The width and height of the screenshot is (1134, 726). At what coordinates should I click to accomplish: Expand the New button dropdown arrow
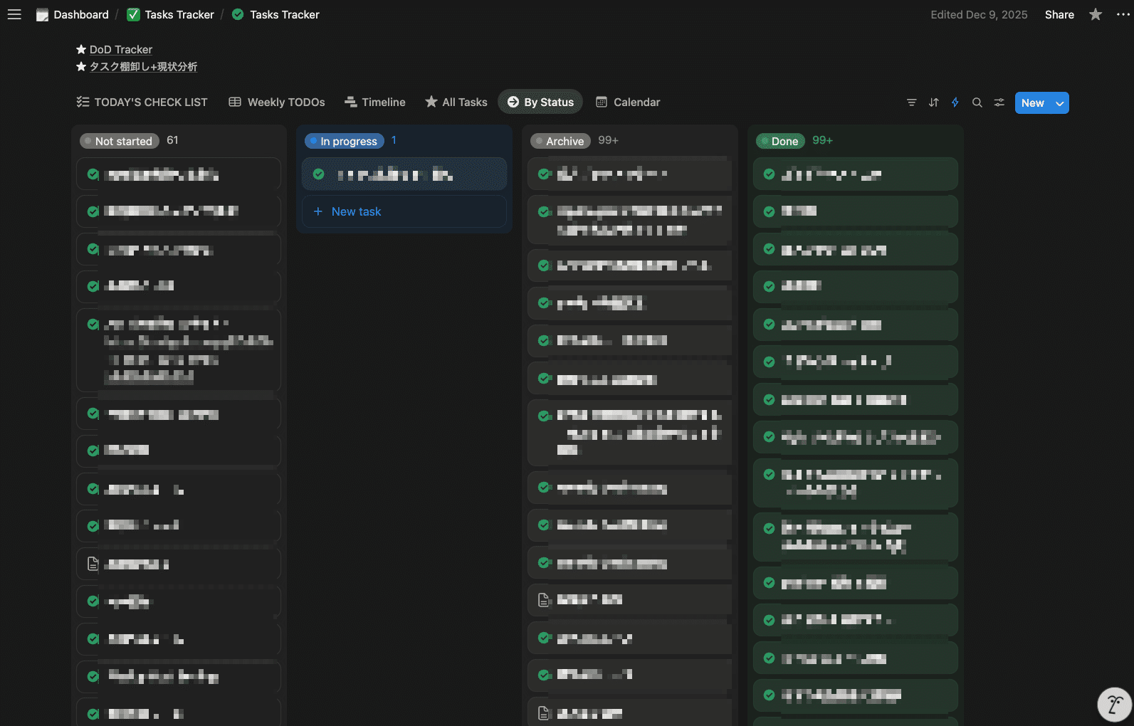(1060, 103)
